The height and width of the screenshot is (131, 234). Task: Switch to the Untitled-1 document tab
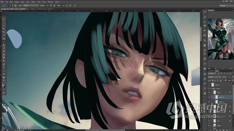pos(41,9)
